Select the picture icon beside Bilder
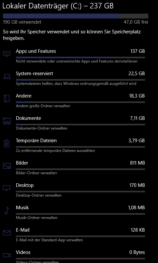The width and height of the screenshot is (158, 263). point(7,166)
